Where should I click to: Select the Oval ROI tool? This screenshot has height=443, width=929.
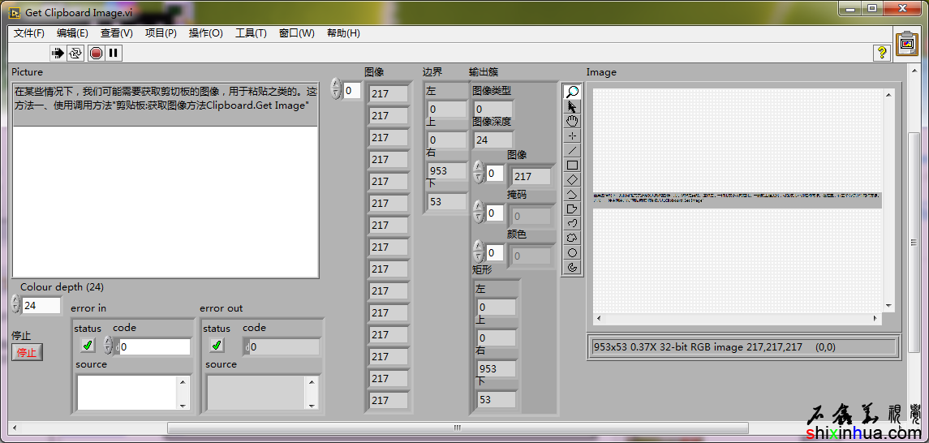tap(572, 252)
